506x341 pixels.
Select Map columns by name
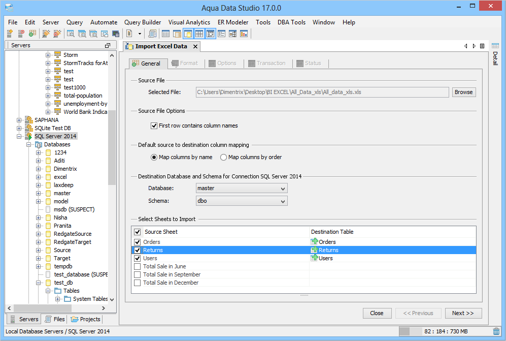point(154,158)
